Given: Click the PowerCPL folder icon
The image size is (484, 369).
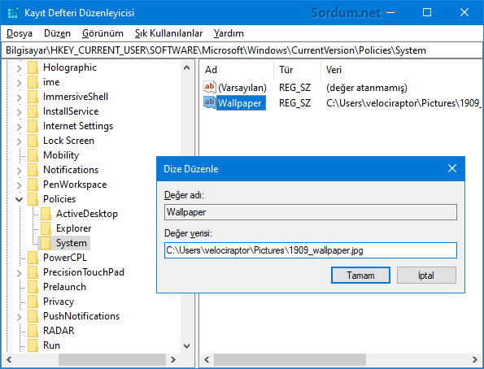Looking at the screenshot, I should pyautogui.click(x=33, y=258).
